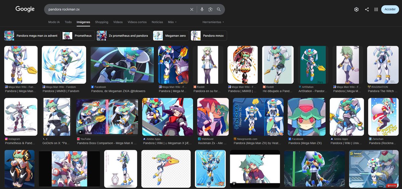Select the Pandora mmzx chip
This screenshot has width=402, height=189.
(x=209, y=35)
